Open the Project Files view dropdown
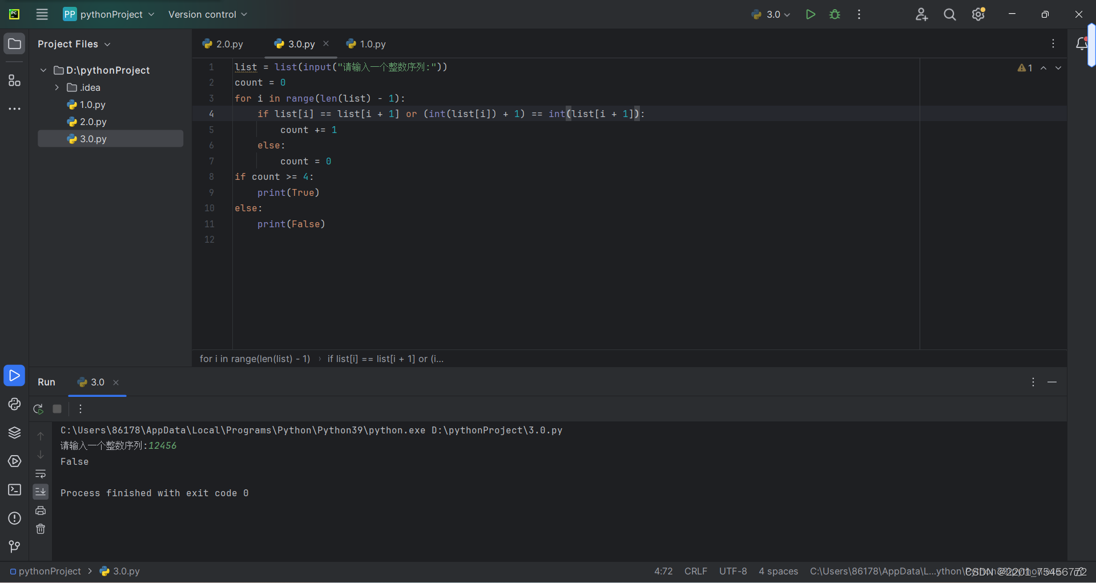 [x=74, y=44]
